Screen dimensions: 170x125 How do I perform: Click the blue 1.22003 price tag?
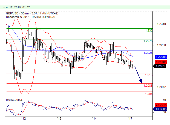[161, 57]
